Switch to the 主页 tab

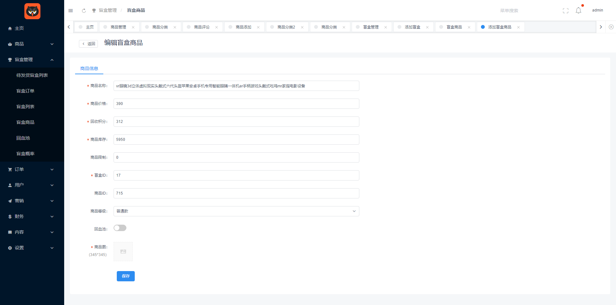point(86,27)
